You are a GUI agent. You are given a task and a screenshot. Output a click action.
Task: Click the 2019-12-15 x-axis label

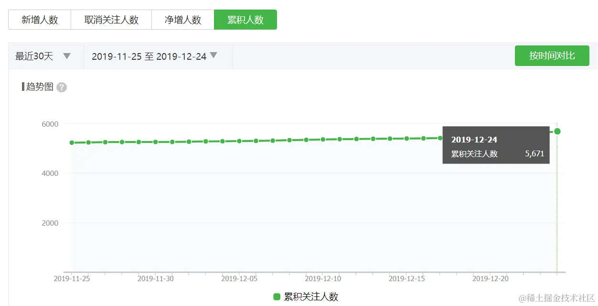(x=406, y=279)
